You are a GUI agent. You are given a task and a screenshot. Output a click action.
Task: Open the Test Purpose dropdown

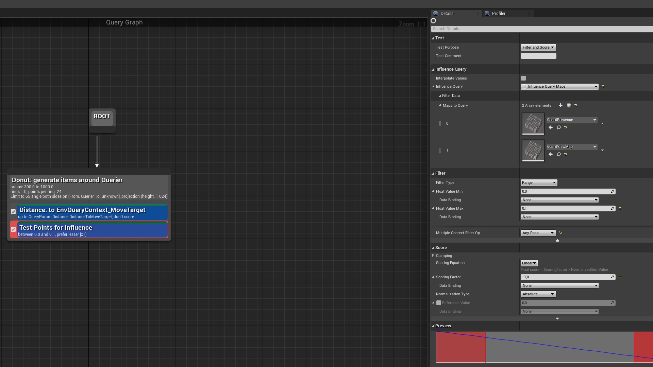(x=538, y=47)
